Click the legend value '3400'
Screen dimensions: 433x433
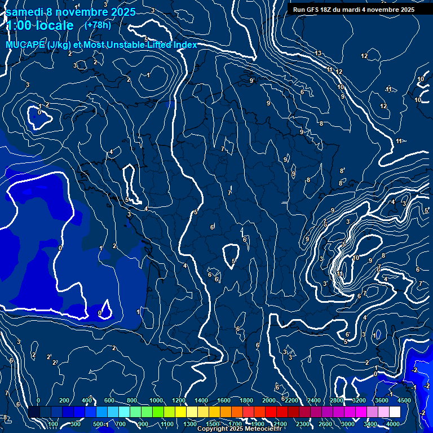[370, 424]
